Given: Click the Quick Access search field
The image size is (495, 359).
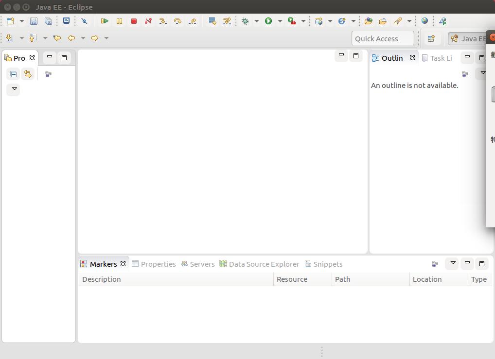Looking at the screenshot, I should pos(383,39).
